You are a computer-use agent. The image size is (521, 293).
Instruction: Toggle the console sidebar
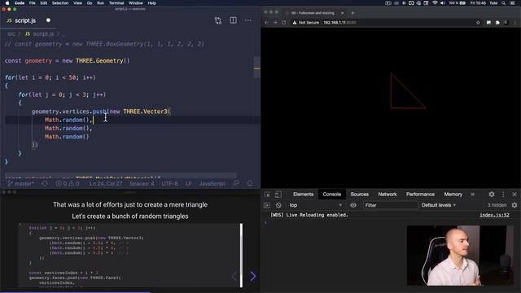click(267, 205)
